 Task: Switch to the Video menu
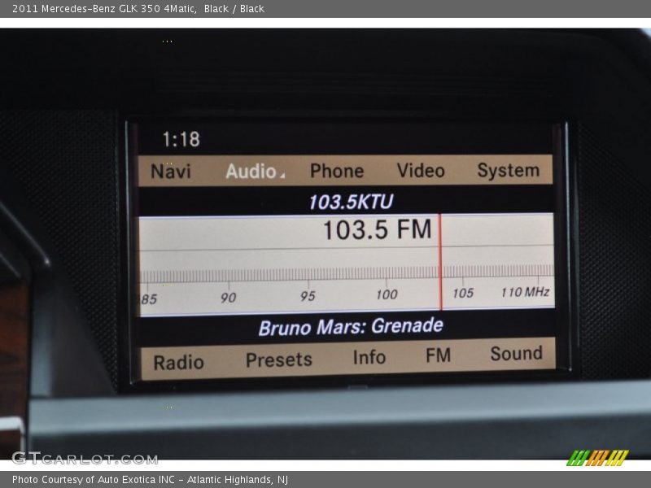[x=421, y=170]
